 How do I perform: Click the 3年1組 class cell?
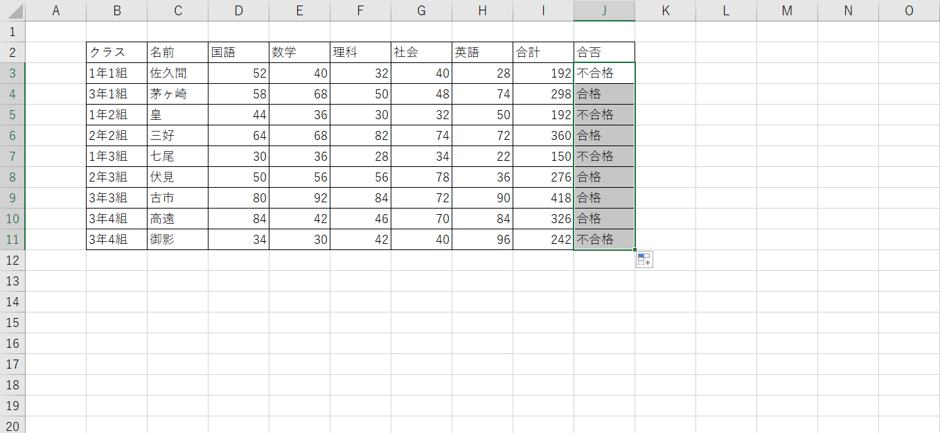point(116,94)
